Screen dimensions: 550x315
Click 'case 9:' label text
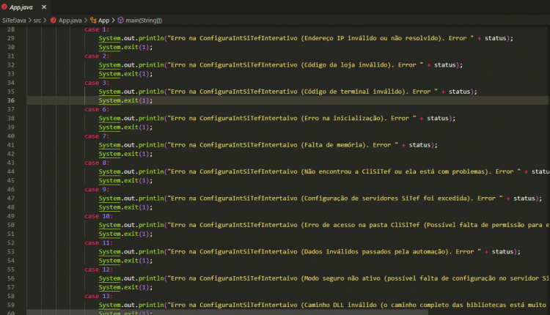[97, 190]
